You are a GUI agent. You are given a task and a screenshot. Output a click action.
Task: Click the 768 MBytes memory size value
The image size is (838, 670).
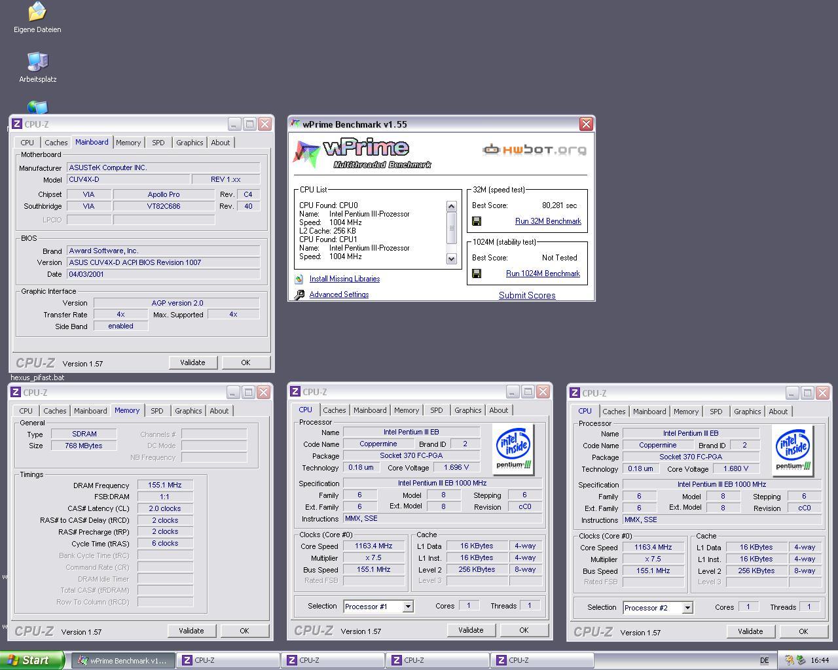coord(84,446)
